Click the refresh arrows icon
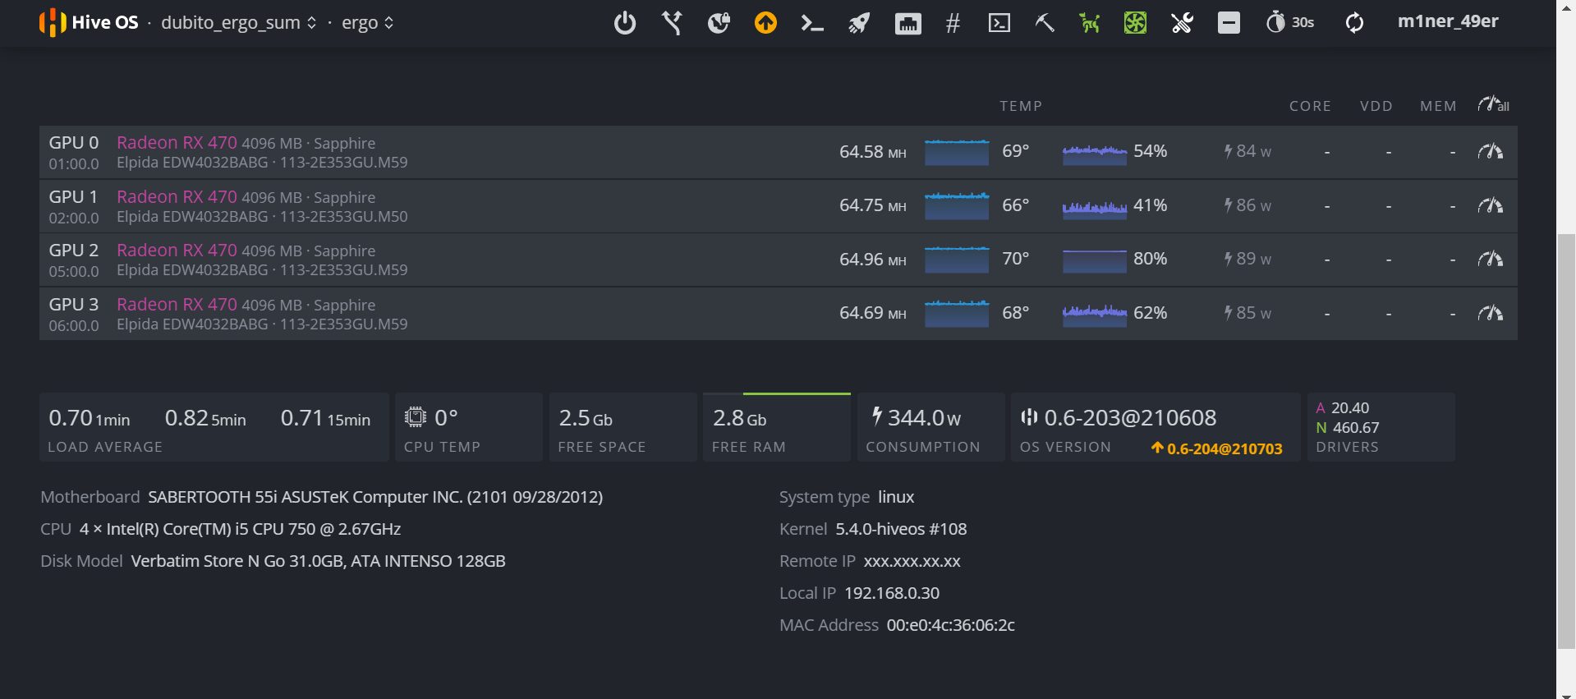 [1354, 23]
